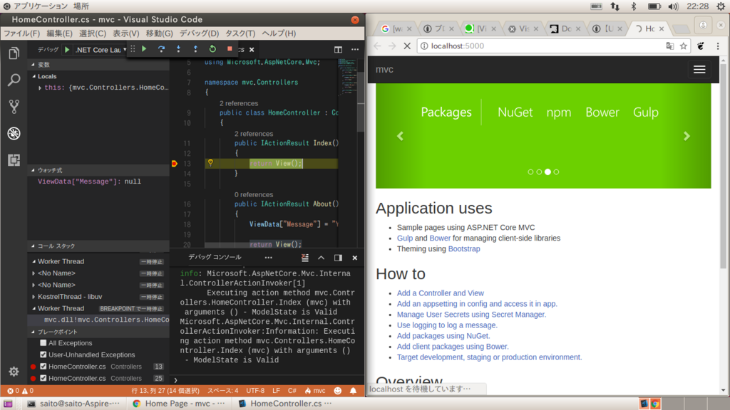Go to previous carousel slide
Image resolution: width=730 pixels, height=410 pixels.
click(x=400, y=136)
